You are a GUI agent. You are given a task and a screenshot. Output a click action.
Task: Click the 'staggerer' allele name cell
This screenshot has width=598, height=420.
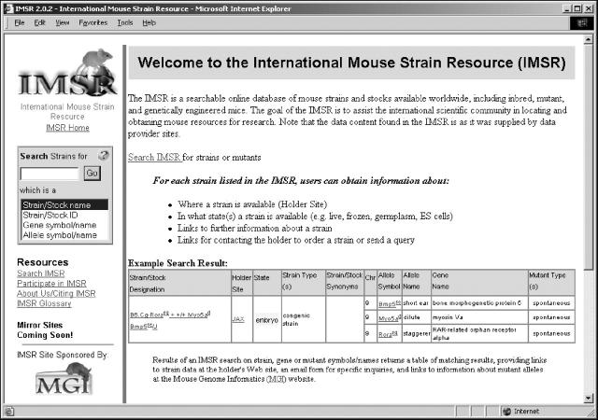click(416, 333)
